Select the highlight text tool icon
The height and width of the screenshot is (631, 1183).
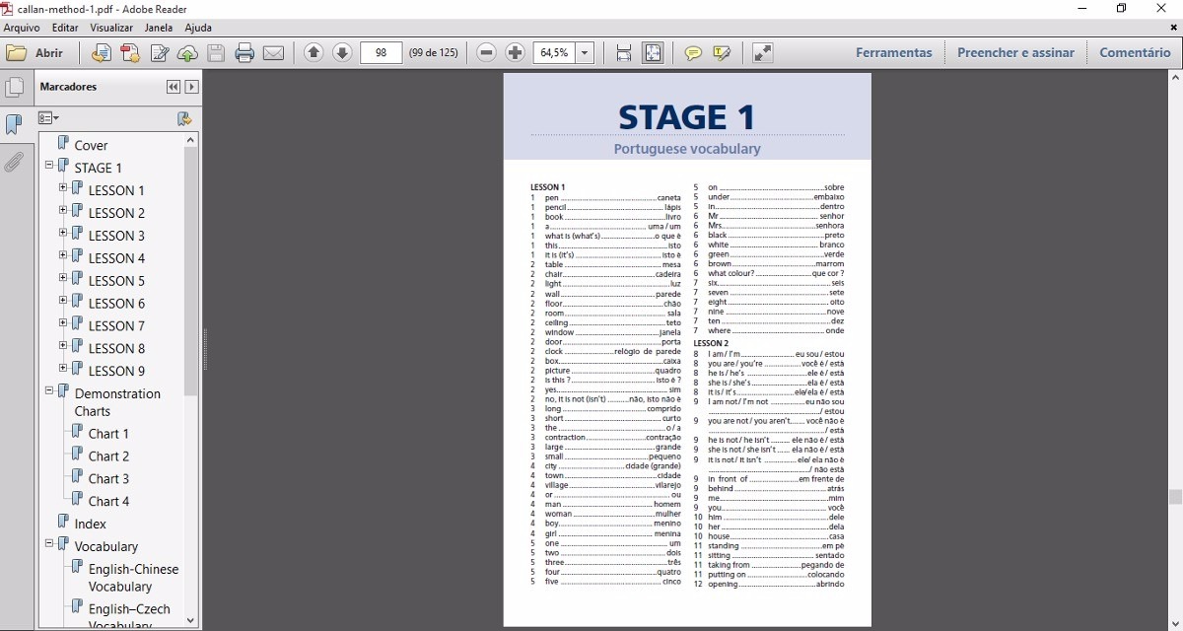(x=722, y=52)
